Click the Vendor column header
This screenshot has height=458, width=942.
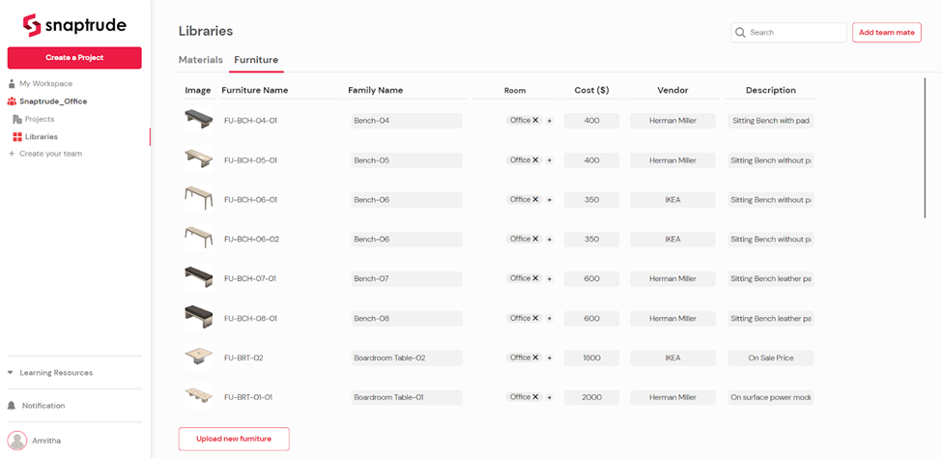pos(672,90)
